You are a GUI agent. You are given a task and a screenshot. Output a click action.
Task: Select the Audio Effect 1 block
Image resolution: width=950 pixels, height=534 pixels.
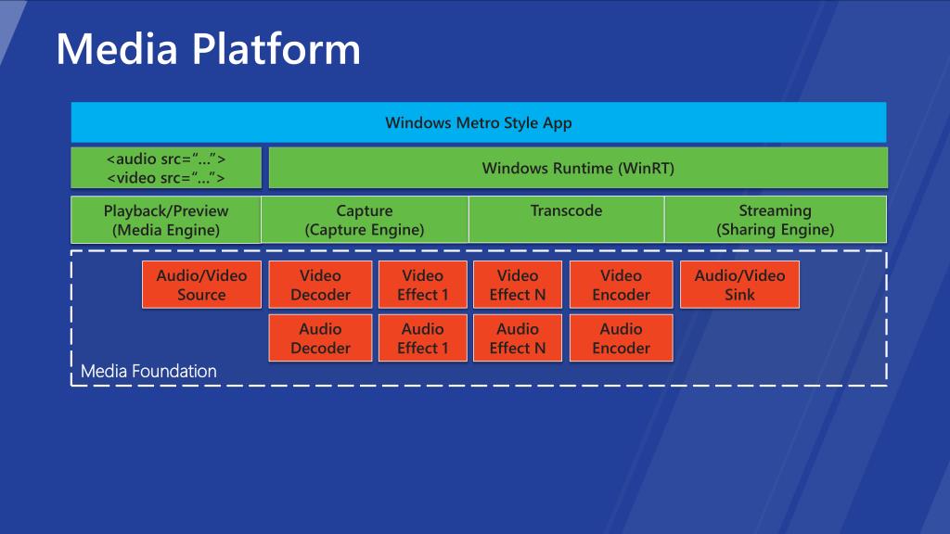[x=423, y=337]
